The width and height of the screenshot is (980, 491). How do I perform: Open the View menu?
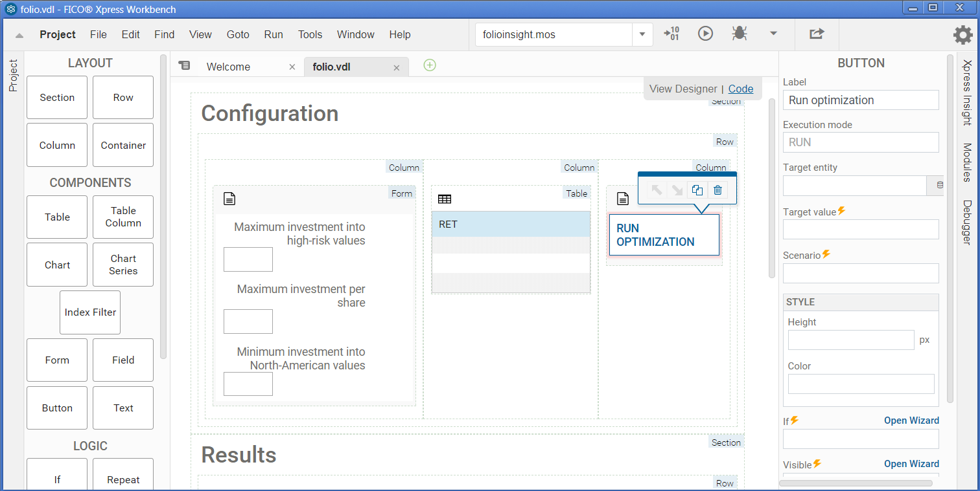(200, 35)
